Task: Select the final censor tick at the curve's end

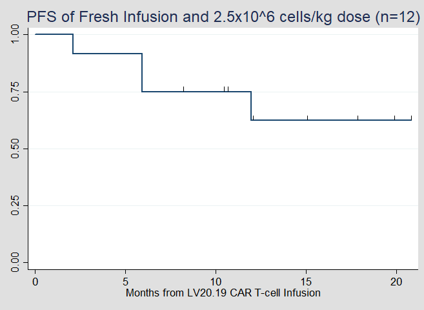Action: pyautogui.click(x=411, y=118)
